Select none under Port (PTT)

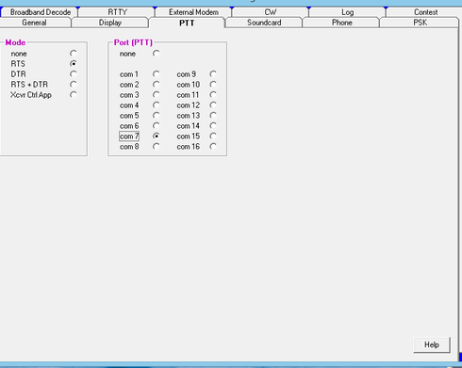(156, 54)
